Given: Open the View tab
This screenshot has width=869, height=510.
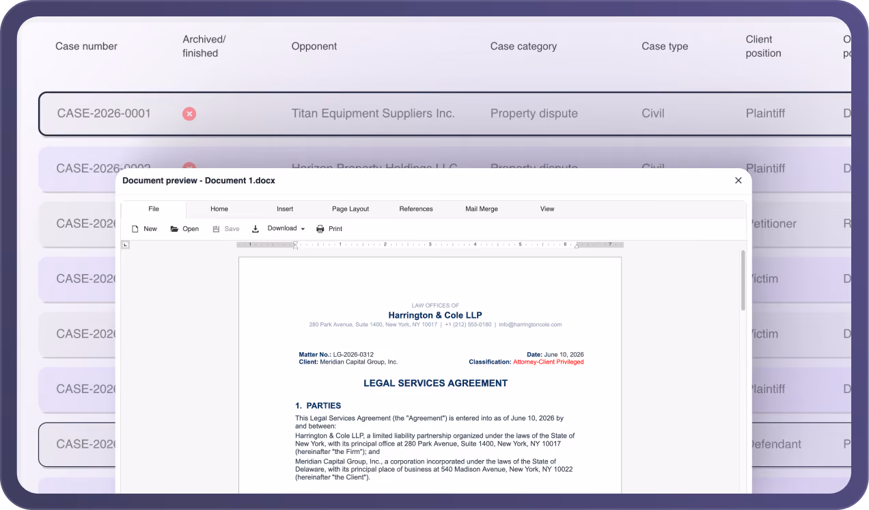Looking at the screenshot, I should 547,209.
